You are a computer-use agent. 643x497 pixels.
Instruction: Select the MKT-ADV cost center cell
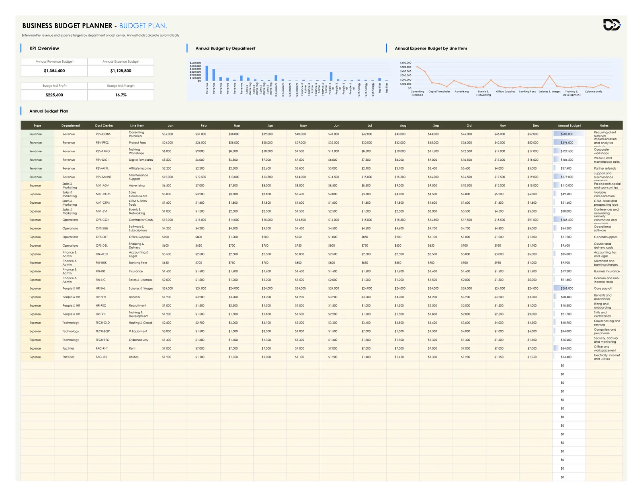pyautogui.click(x=104, y=186)
